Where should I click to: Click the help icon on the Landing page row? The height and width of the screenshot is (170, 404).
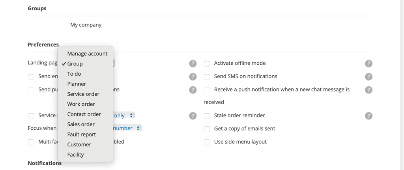pos(193,64)
